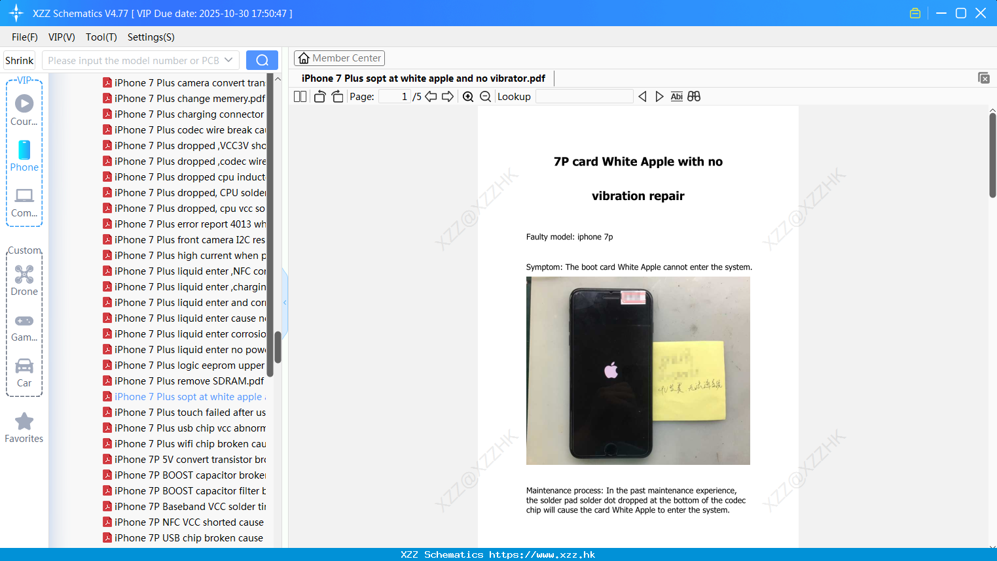The image size is (997, 561).
Task: Click the Lookup text field
Action: (x=584, y=97)
